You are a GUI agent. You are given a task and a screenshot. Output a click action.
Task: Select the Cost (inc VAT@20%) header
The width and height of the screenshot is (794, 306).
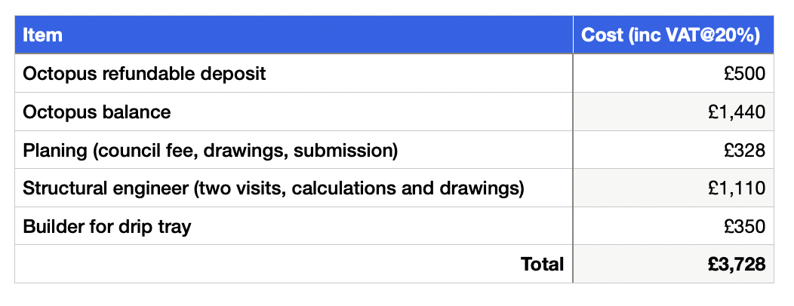[673, 35]
